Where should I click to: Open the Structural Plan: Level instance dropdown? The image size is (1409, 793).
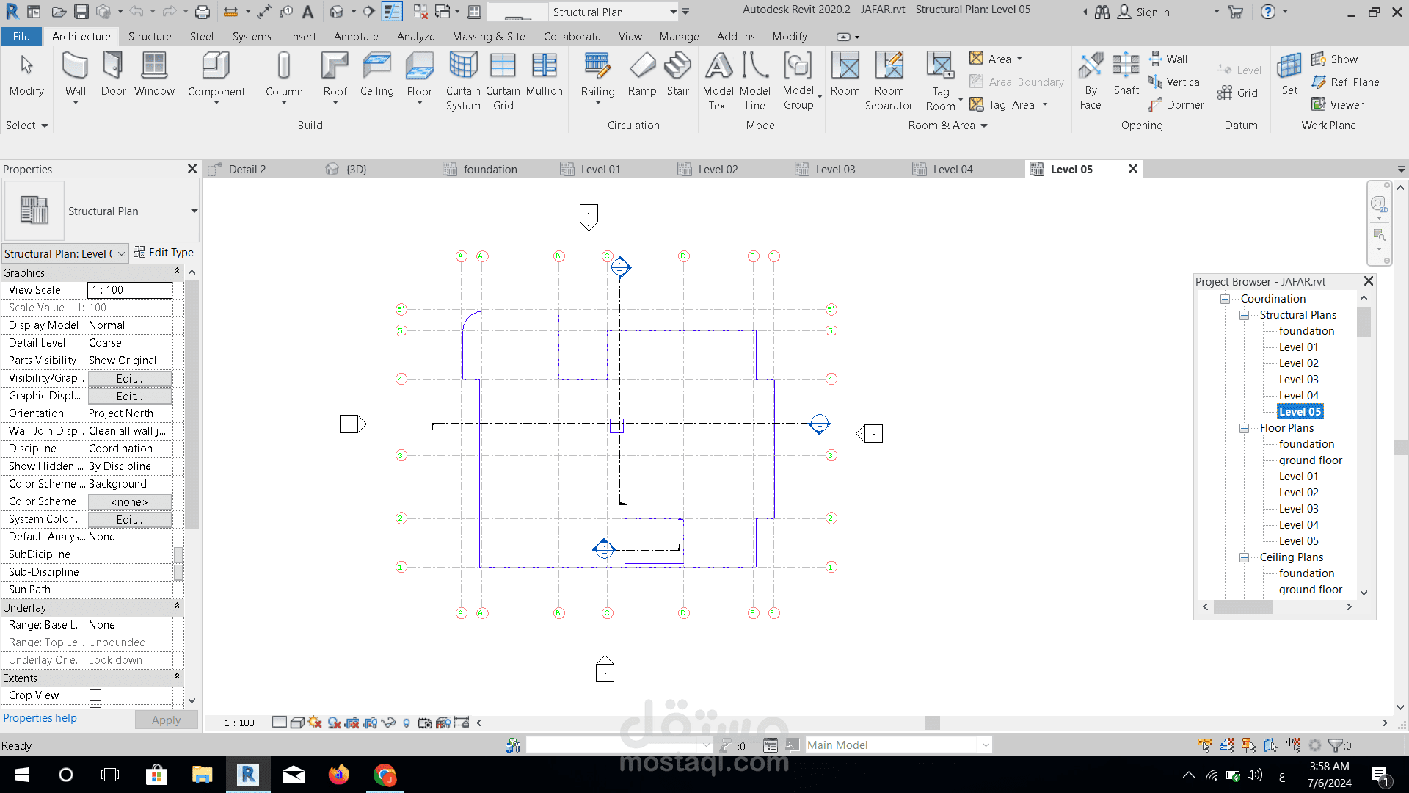tap(121, 253)
